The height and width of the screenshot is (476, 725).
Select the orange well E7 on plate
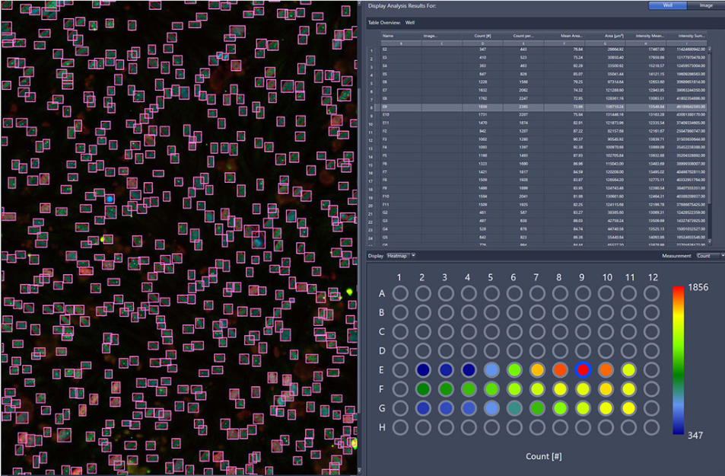pyautogui.click(x=537, y=370)
